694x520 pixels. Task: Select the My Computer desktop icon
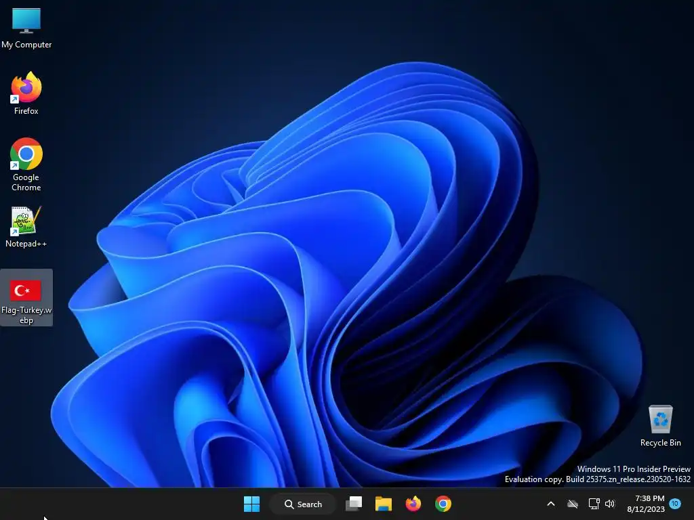point(26,28)
